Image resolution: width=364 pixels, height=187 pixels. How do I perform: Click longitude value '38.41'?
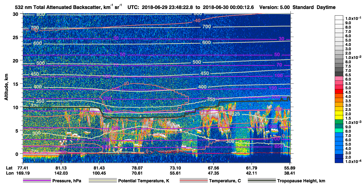pos(290,173)
